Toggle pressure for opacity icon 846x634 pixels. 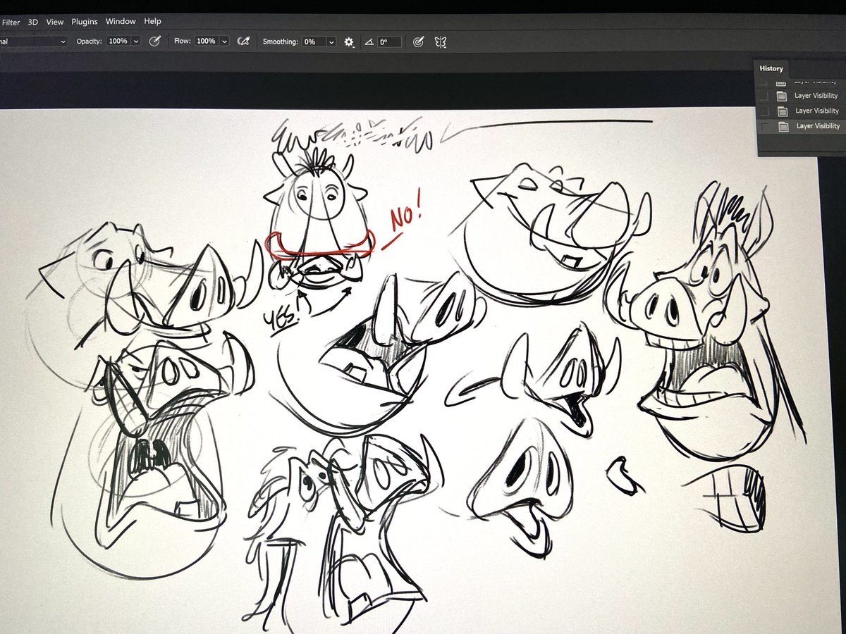pos(155,42)
